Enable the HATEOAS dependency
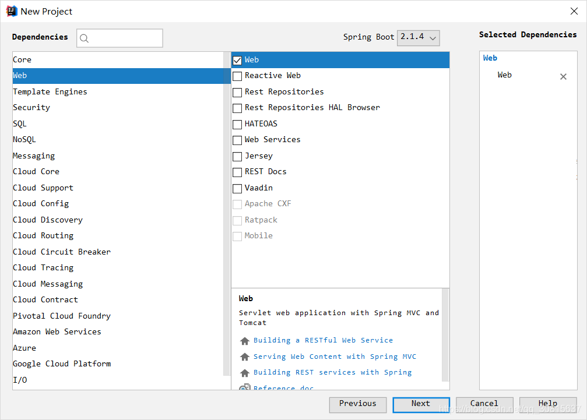 click(x=237, y=125)
